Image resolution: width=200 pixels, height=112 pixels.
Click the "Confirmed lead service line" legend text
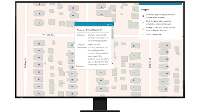pos(160,16)
